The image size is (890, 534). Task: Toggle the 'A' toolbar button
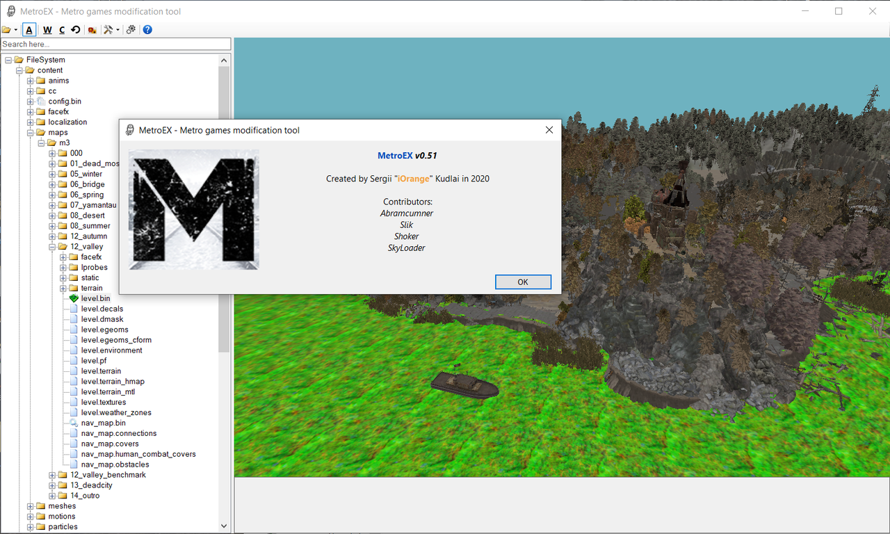tap(29, 30)
